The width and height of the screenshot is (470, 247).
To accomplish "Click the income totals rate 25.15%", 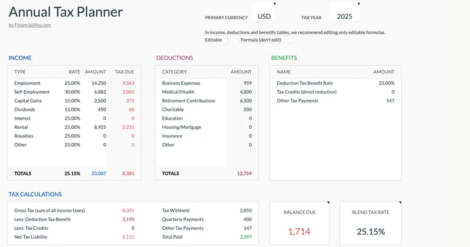I will point(72,174).
